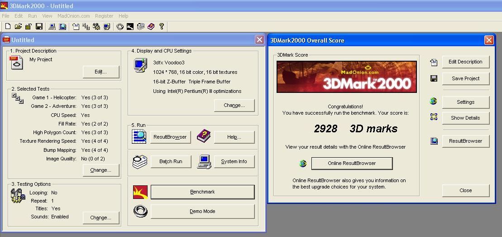
Task: Click Edit Description in score dialog
Action: (x=465, y=62)
